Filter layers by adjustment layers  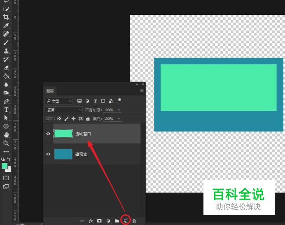coord(87,101)
